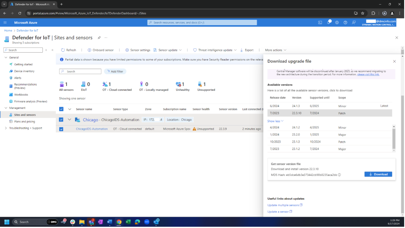This screenshot has width=405, height=228.
Task: Select the 24.1.3 version row
Action: (330, 106)
